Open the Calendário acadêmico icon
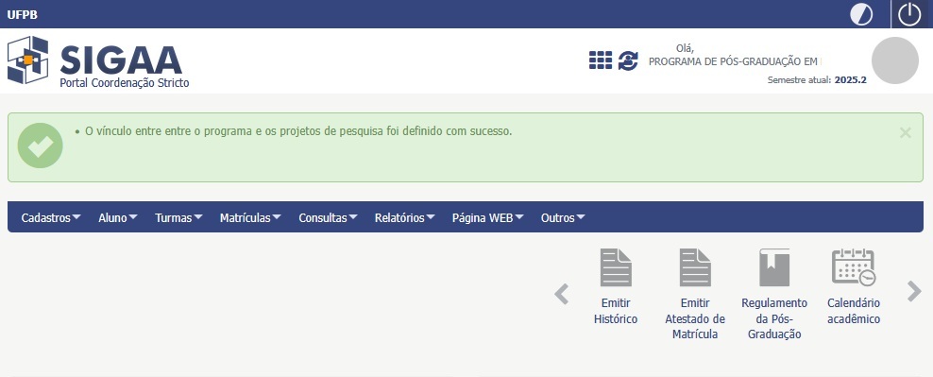This screenshot has width=933, height=377. click(x=854, y=267)
